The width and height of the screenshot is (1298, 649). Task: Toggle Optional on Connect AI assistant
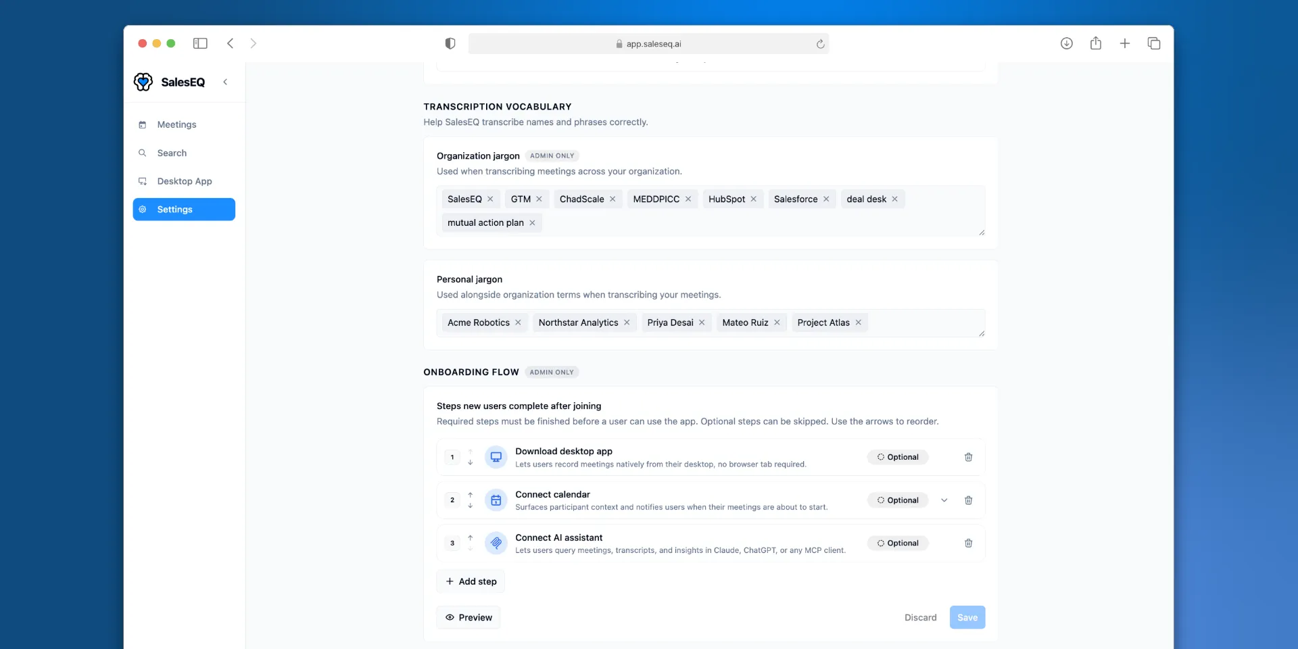pos(898,543)
